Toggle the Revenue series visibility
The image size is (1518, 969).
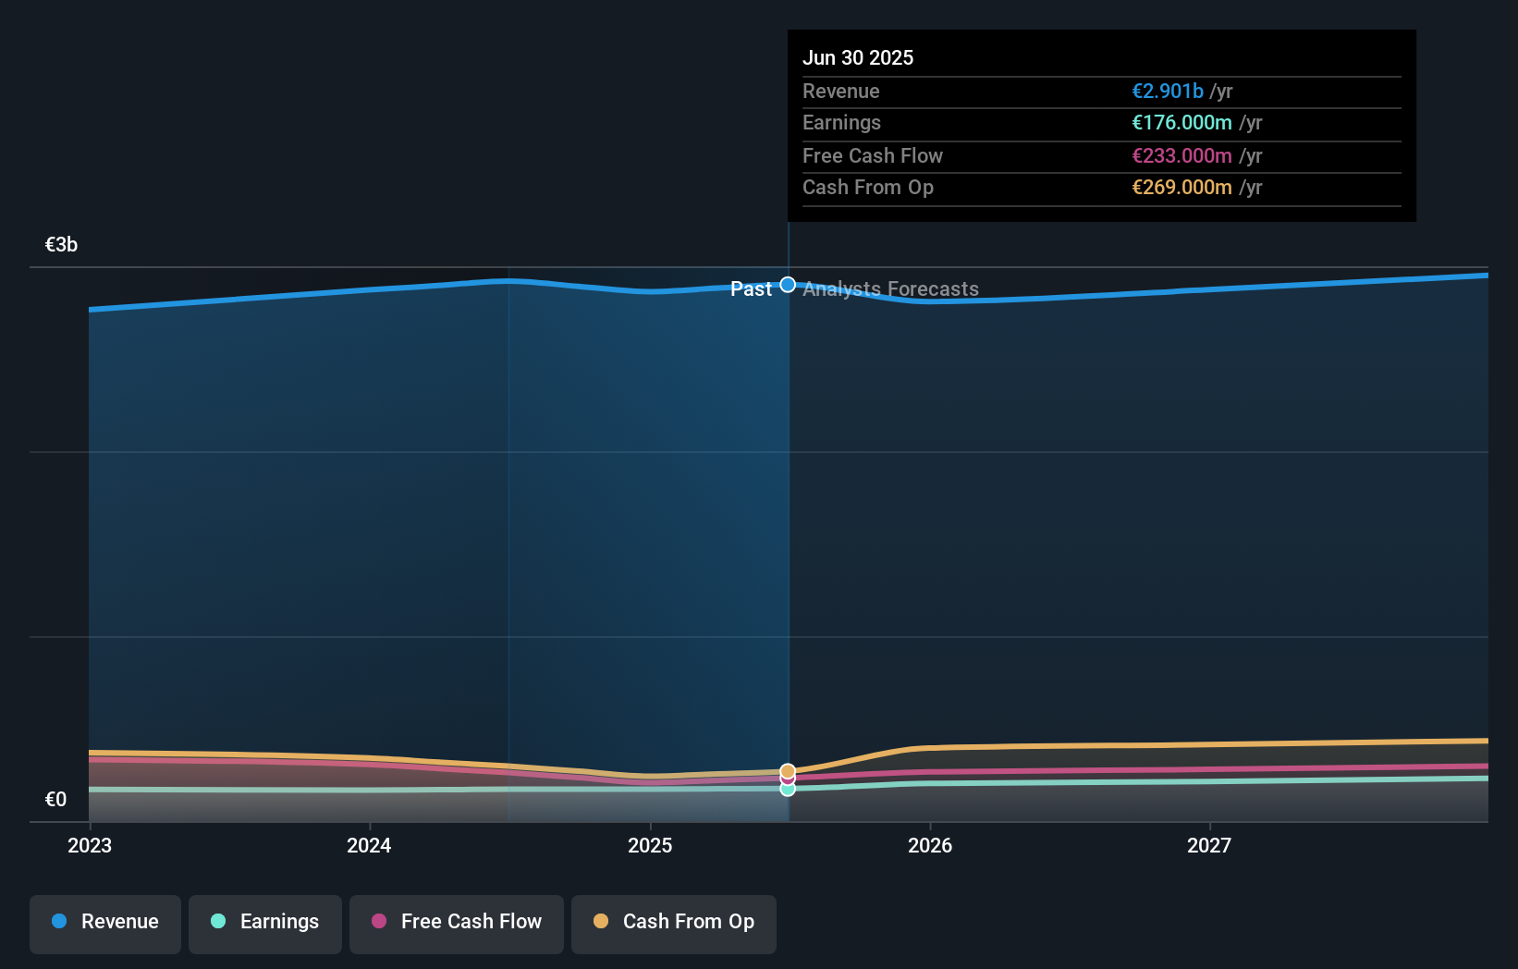104,922
